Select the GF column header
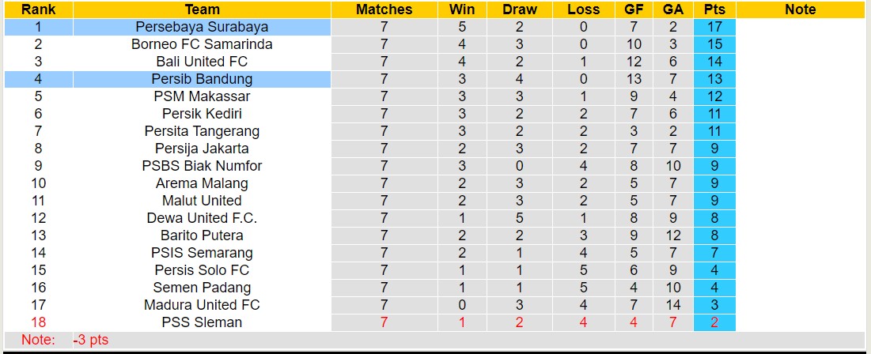 [x=634, y=9]
